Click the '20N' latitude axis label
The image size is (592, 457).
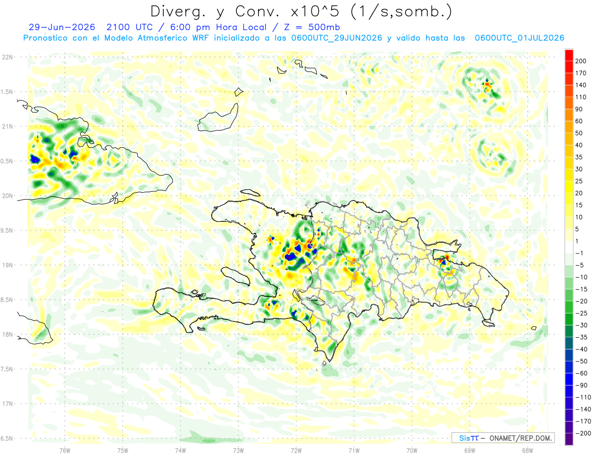(x=7, y=196)
